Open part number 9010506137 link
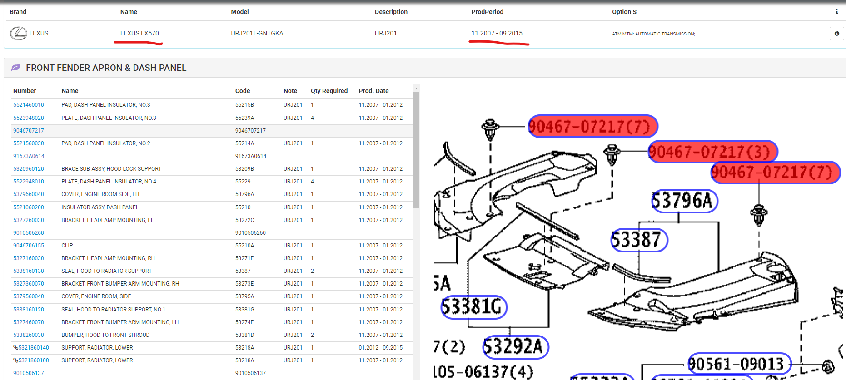Image resolution: width=846 pixels, height=380 pixels. click(x=29, y=373)
